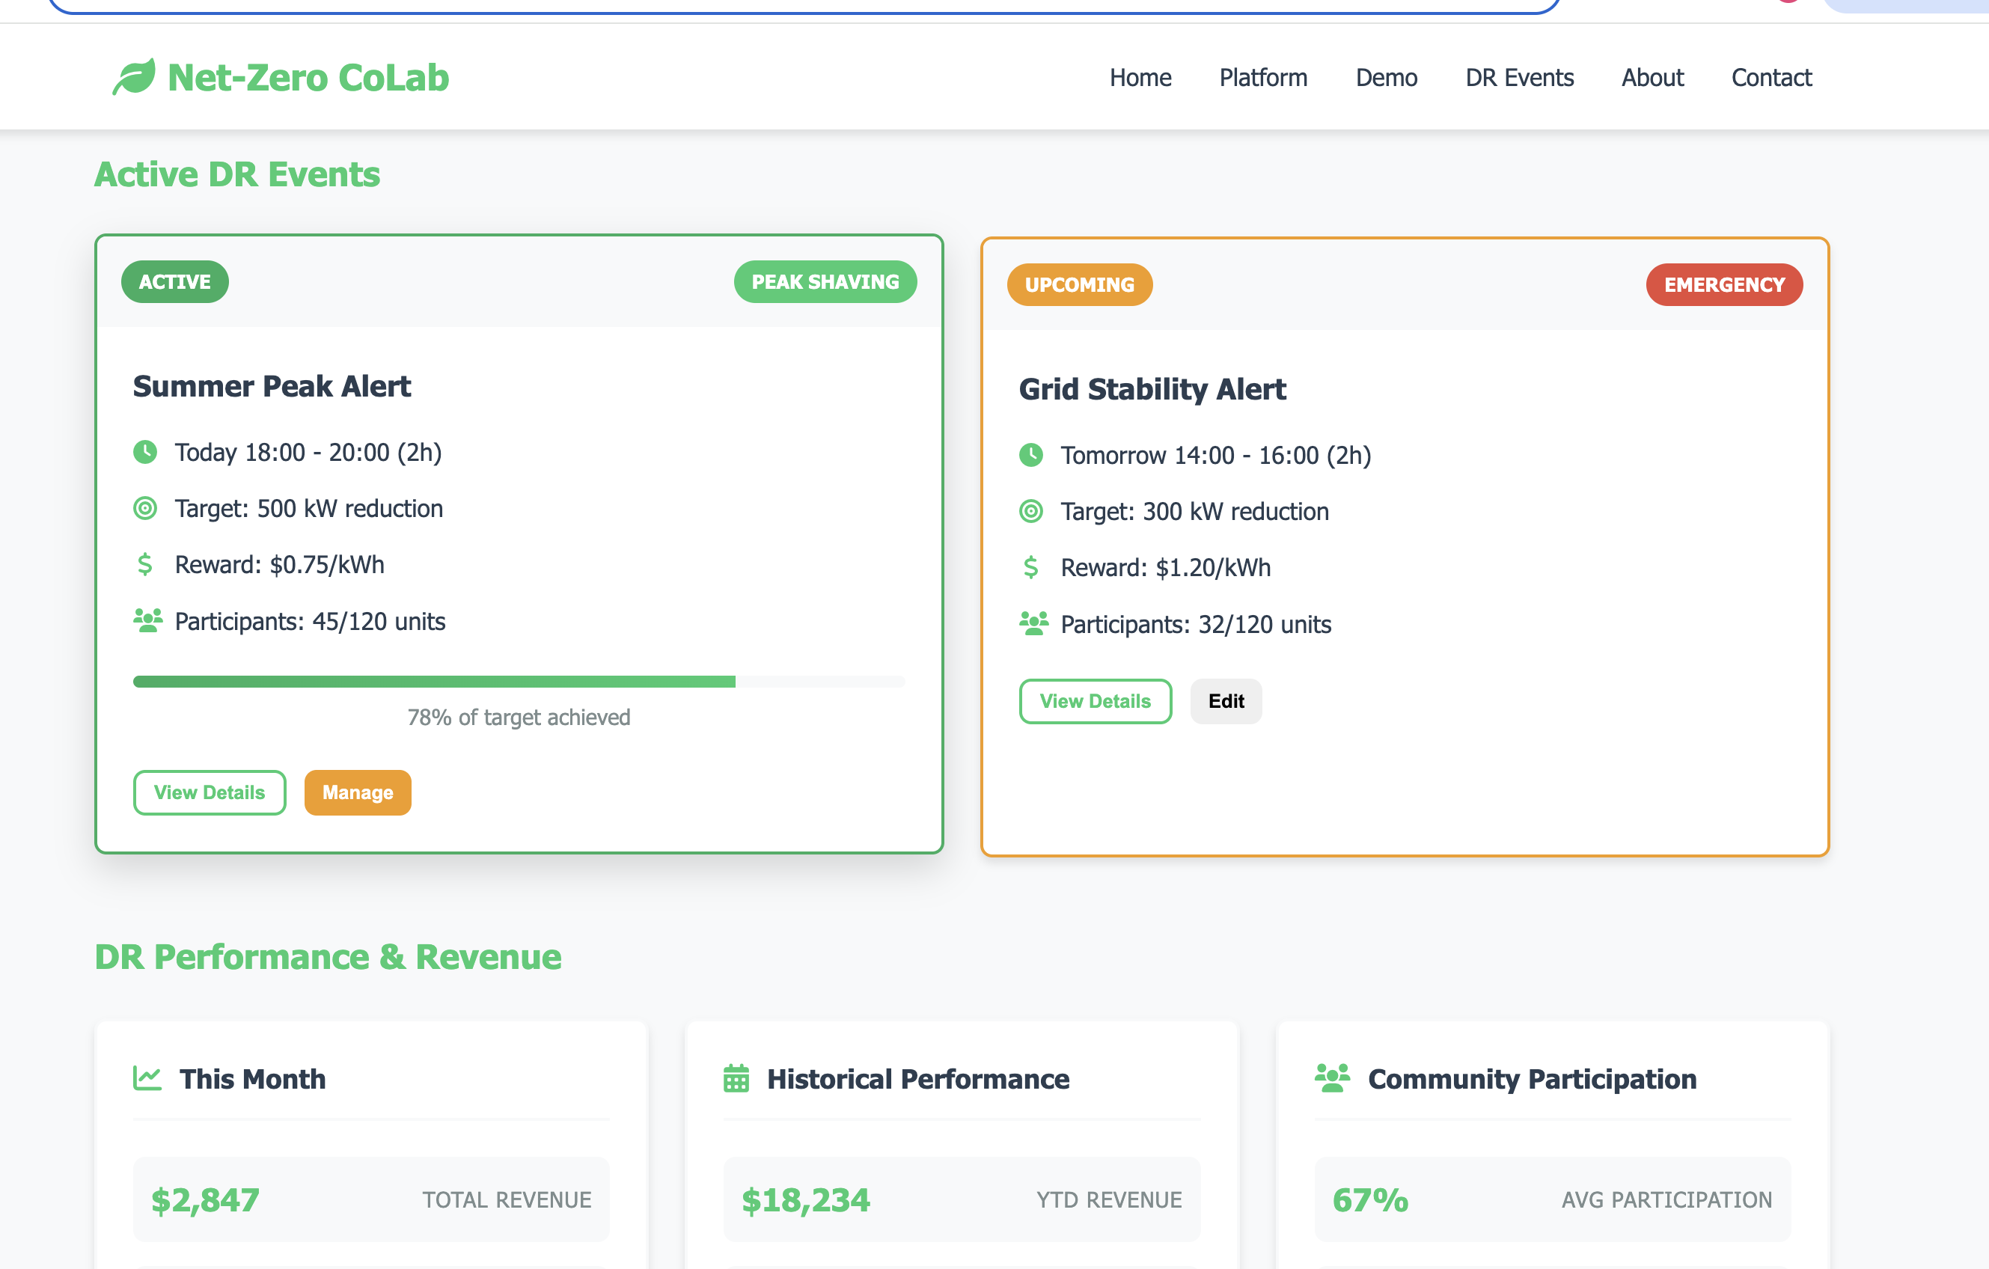Click the chart icon beside This Month

(147, 1078)
